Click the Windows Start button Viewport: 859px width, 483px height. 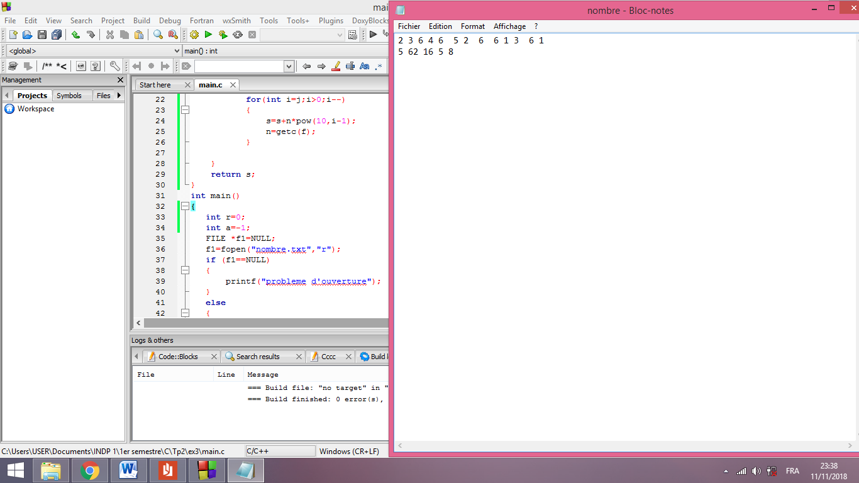pos(16,470)
